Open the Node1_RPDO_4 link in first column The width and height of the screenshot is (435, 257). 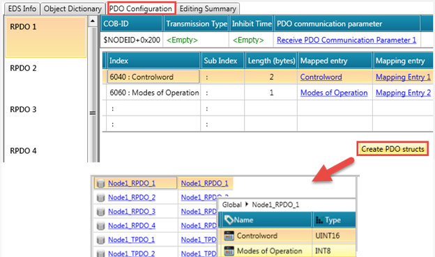point(132,226)
